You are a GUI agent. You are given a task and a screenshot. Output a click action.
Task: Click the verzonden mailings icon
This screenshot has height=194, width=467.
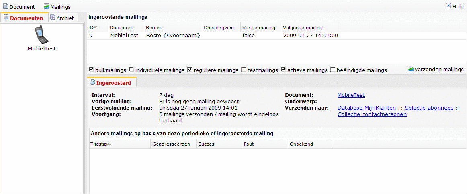pos(411,69)
